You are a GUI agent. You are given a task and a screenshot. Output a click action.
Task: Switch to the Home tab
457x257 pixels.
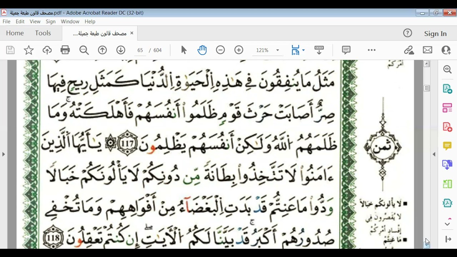click(15, 33)
